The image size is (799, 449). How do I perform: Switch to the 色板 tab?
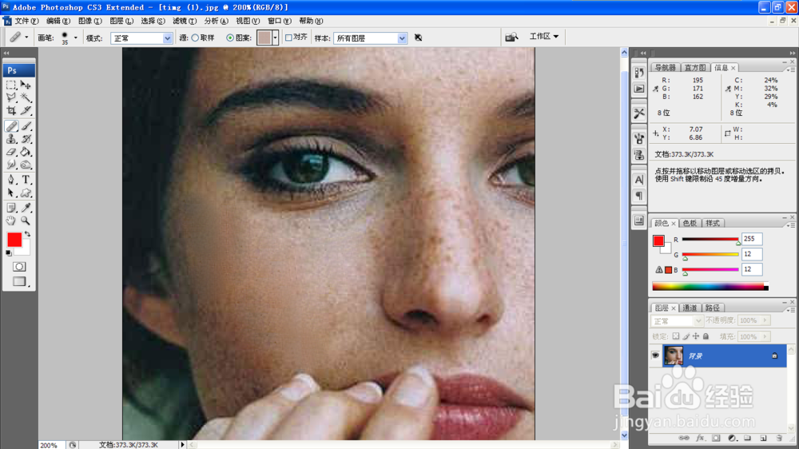690,223
